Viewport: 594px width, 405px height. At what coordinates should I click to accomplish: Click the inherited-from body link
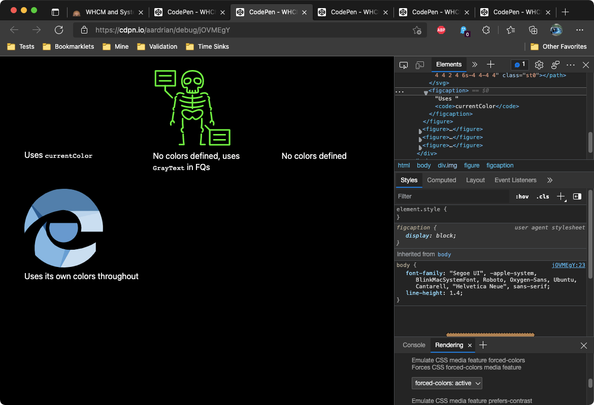[444, 255]
